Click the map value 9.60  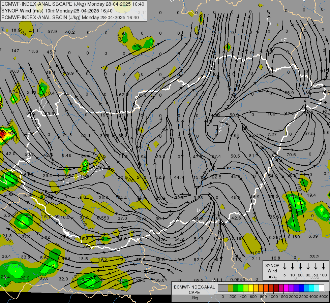(x=28, y=195)
